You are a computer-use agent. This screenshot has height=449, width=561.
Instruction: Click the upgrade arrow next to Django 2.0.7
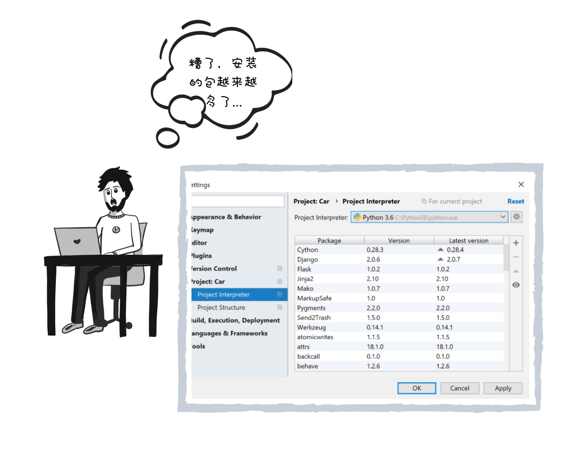coord(440,259)
